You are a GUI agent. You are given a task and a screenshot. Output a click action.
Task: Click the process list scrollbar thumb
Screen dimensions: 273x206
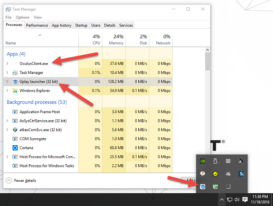coord(207,62)
